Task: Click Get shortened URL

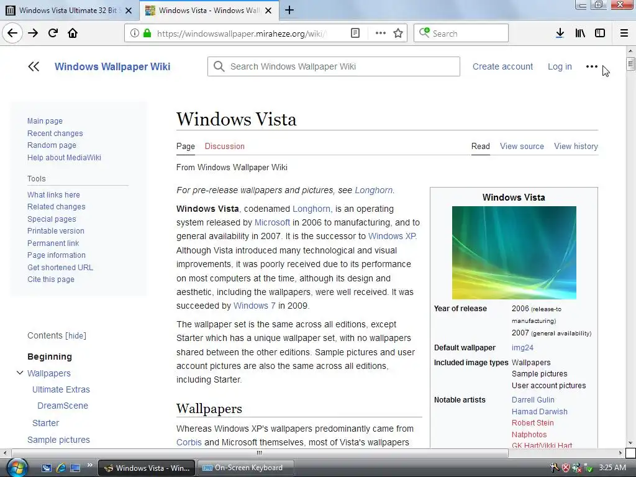Action: click(60, 267)
